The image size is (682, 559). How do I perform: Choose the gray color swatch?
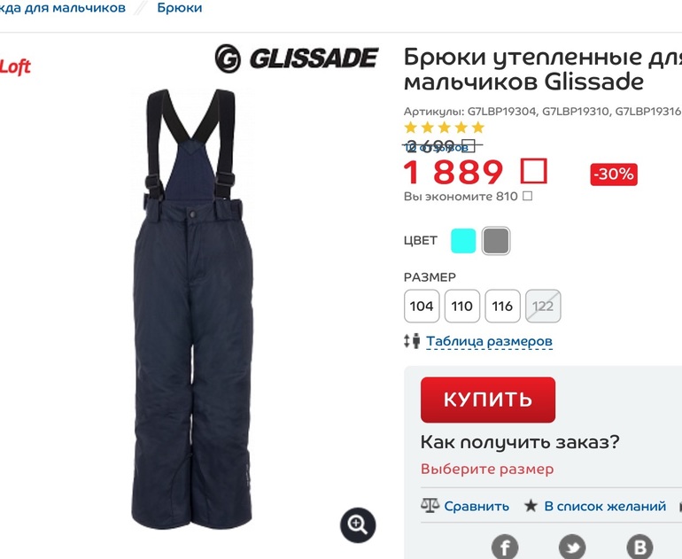pyautogui.click(x=496, y=241)
